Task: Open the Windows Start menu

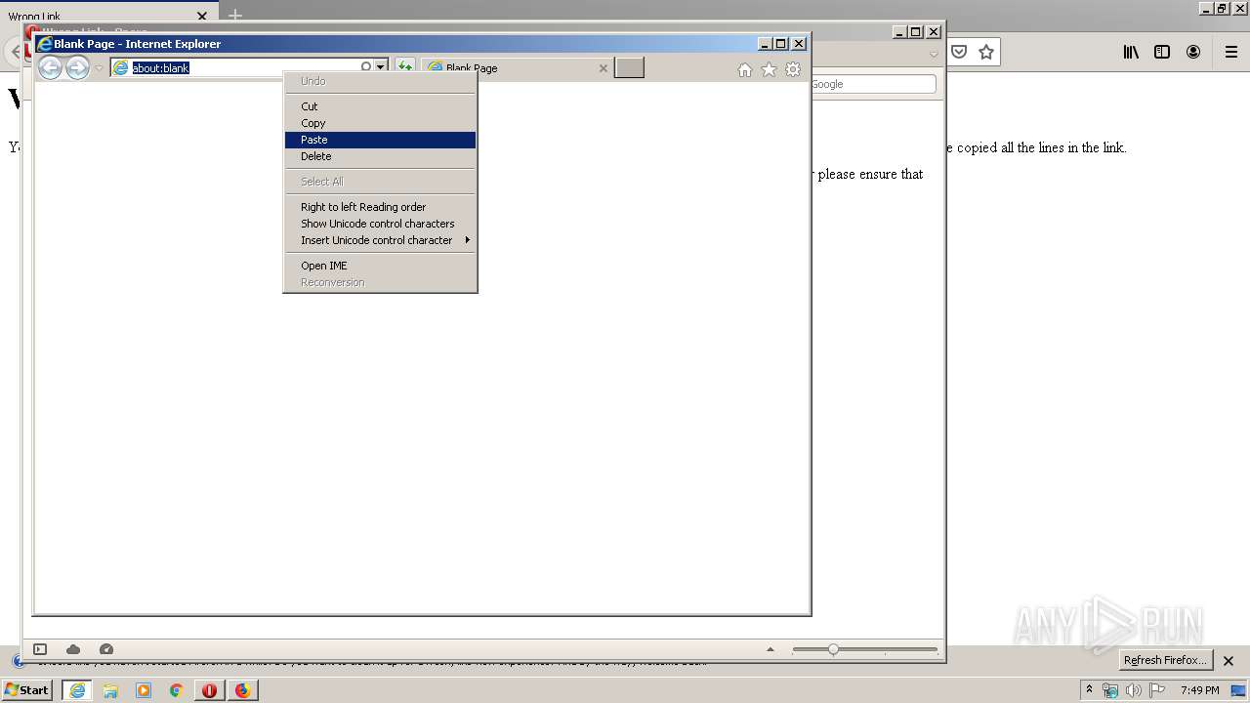Action: 27,690
